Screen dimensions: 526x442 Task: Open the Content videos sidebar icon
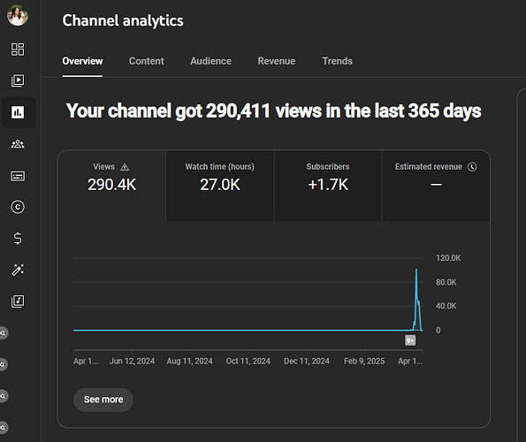point(18,80)
